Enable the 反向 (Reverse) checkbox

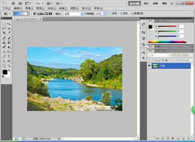[110, 14]
